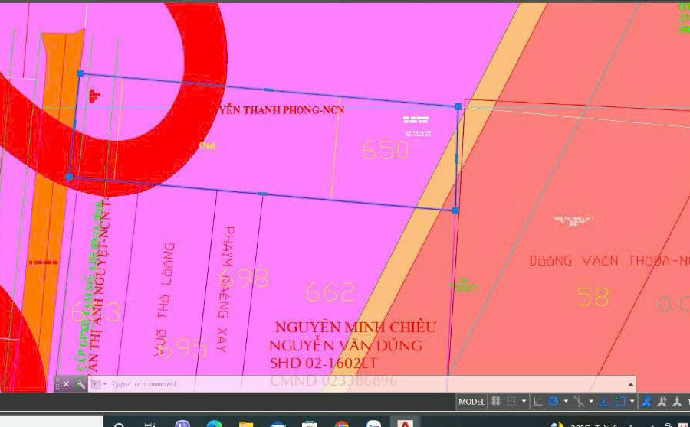
Task: Open AutoCAD from the taskbar
Action: (x=404, y=422)
